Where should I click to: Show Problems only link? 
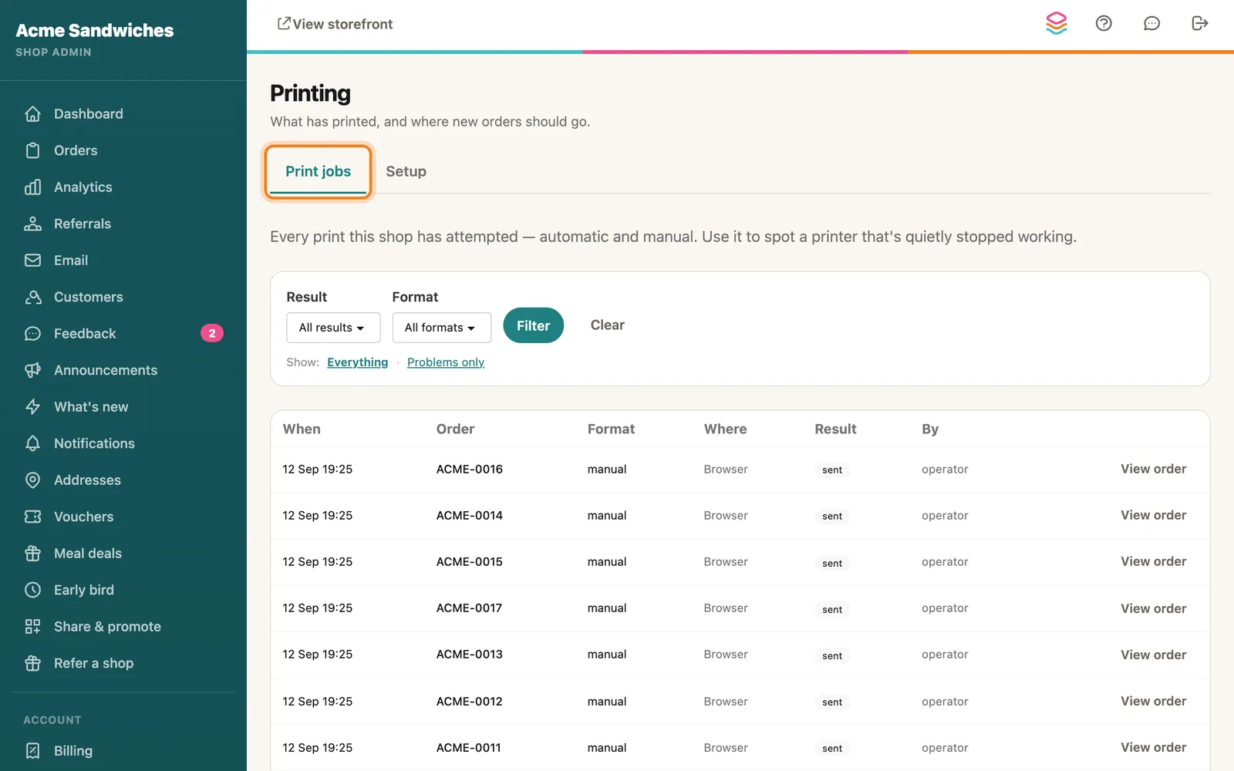tap(446, 362)
